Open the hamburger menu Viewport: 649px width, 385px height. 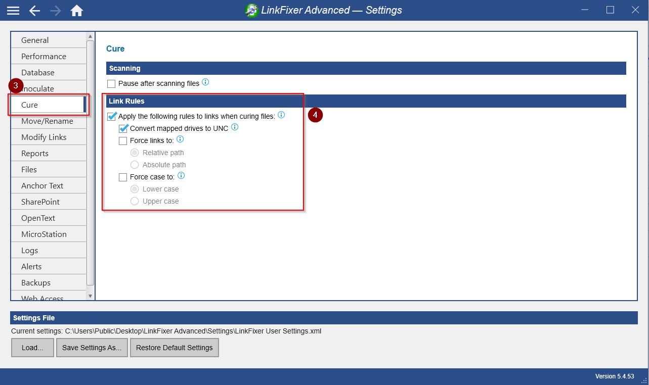13,11
